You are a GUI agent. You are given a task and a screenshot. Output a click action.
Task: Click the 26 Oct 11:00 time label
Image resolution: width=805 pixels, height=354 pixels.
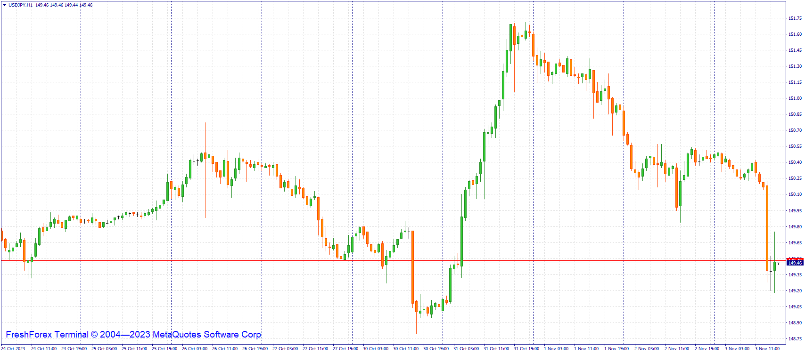coord(225,349)
